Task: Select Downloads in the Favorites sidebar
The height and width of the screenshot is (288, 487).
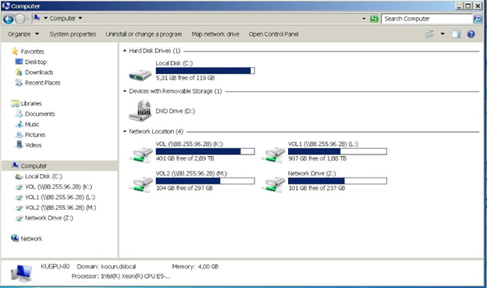Action: [34, 73]
